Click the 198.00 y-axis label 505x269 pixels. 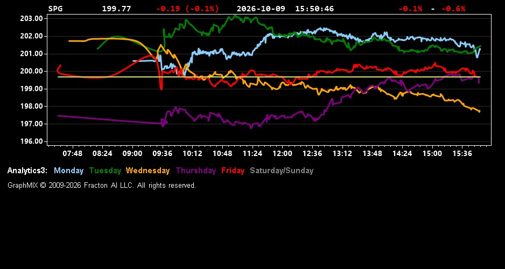32,106
